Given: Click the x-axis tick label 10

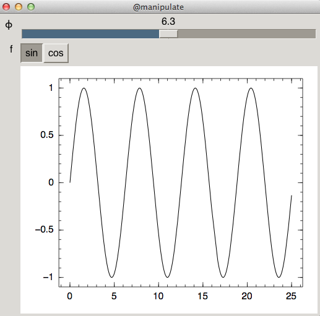Looking at the screenshot, I should tap(158, 296).
